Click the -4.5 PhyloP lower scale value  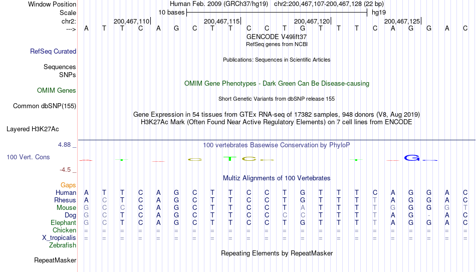point(65,170)
